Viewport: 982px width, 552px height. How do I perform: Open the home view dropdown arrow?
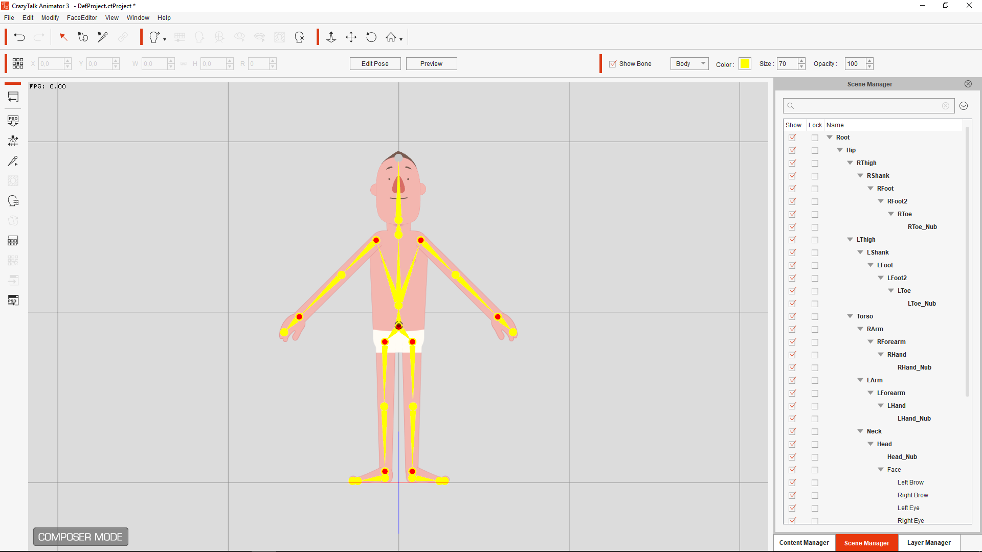click(401, 39)
